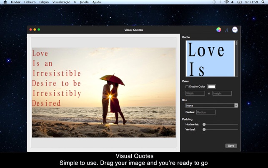Click the volume speaker icon
The image size is (268, 168).
point(232,2)
